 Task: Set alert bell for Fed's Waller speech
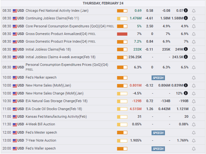click(x=194, y=149)
